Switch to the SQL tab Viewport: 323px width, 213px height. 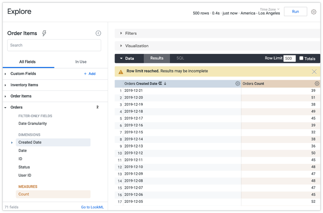(x=180, y=58)
